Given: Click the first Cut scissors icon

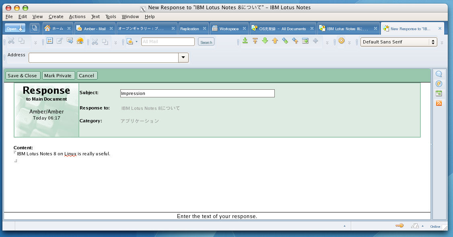Looking at the screenshot, I should (x=11, y=41).
